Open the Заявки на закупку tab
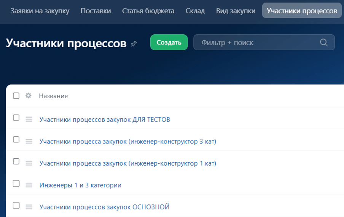 pos(40,11)
